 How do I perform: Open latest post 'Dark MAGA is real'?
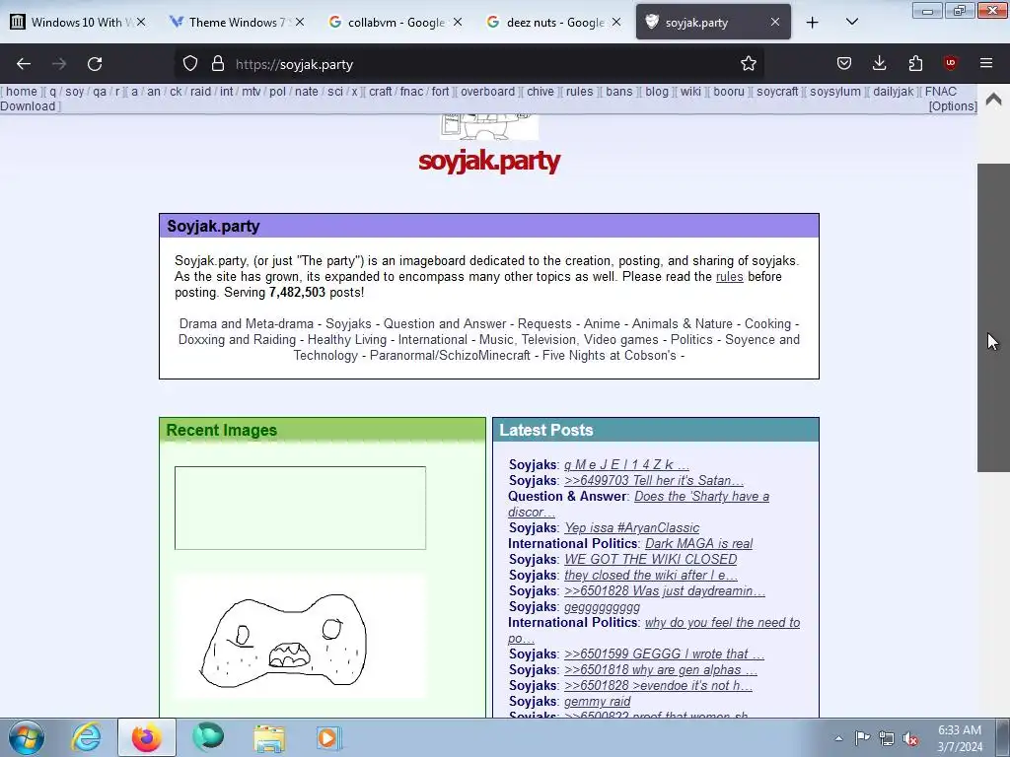pos(699,544)
